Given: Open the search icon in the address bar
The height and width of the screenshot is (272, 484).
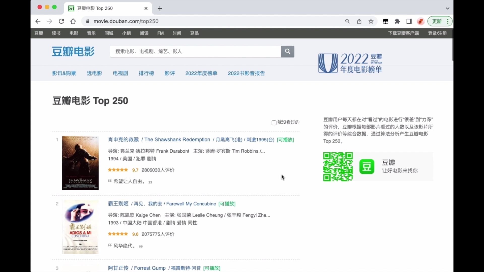Looking at the screenshot, I should (x=347, y=21).
